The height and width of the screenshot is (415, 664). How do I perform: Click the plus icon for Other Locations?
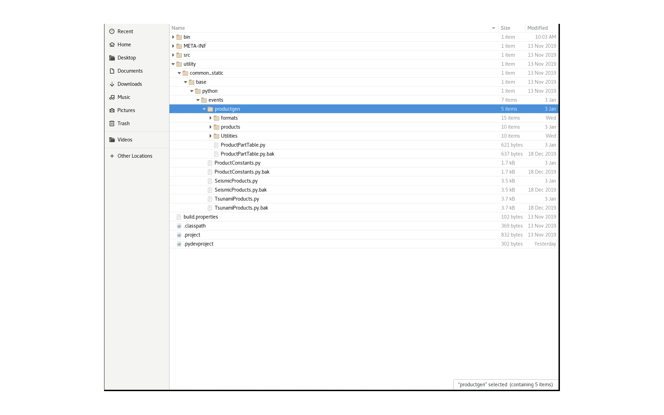(x=112, y=156)
